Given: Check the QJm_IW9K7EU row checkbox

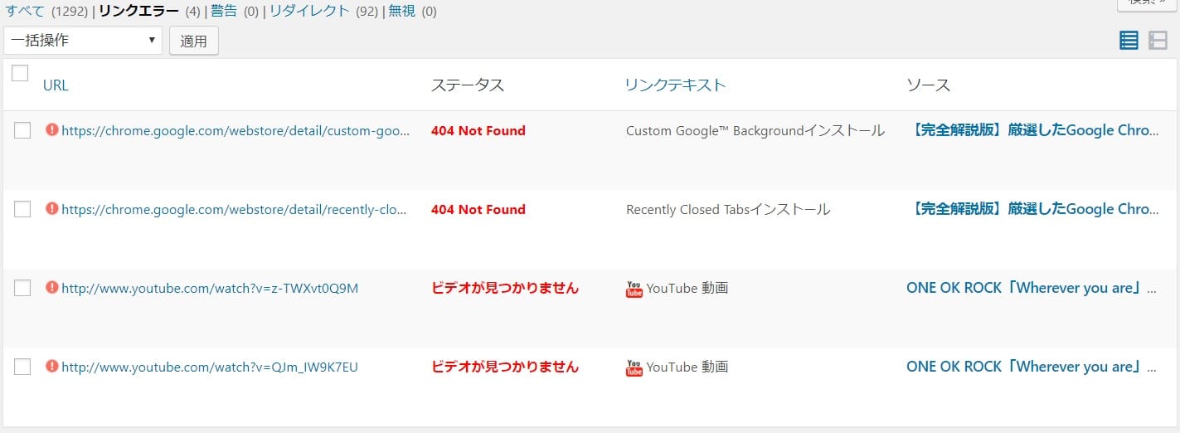Looking at the screenshot, I should pyautogui.click(x=22, y=367).
